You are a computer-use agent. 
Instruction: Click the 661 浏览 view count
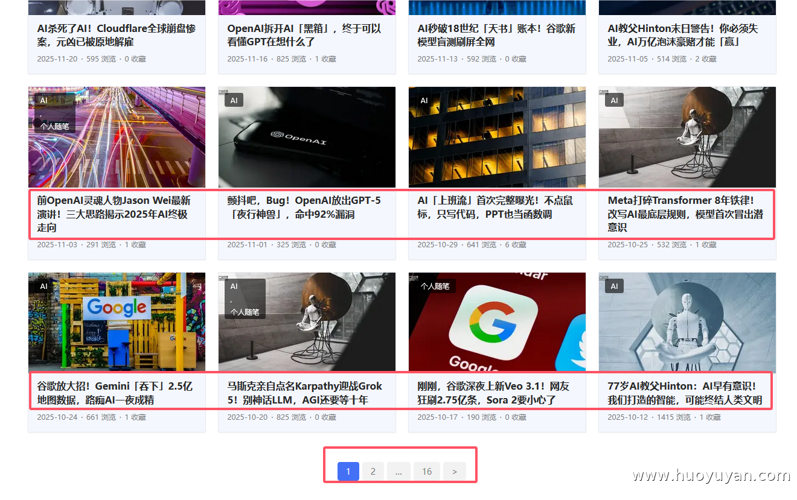coord(101,417)
